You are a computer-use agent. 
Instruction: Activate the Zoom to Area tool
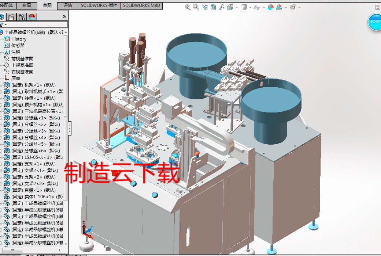(x=196, y=7)
